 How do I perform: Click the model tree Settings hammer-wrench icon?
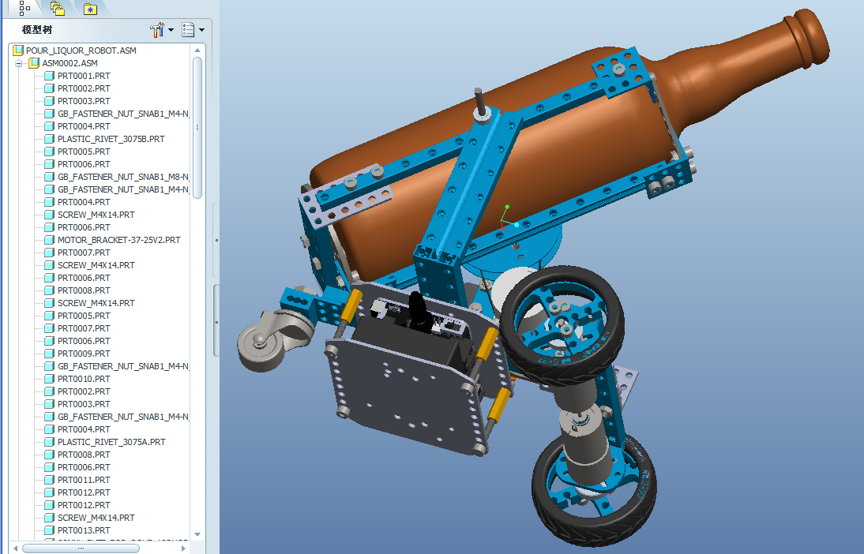tap(157, 30)
